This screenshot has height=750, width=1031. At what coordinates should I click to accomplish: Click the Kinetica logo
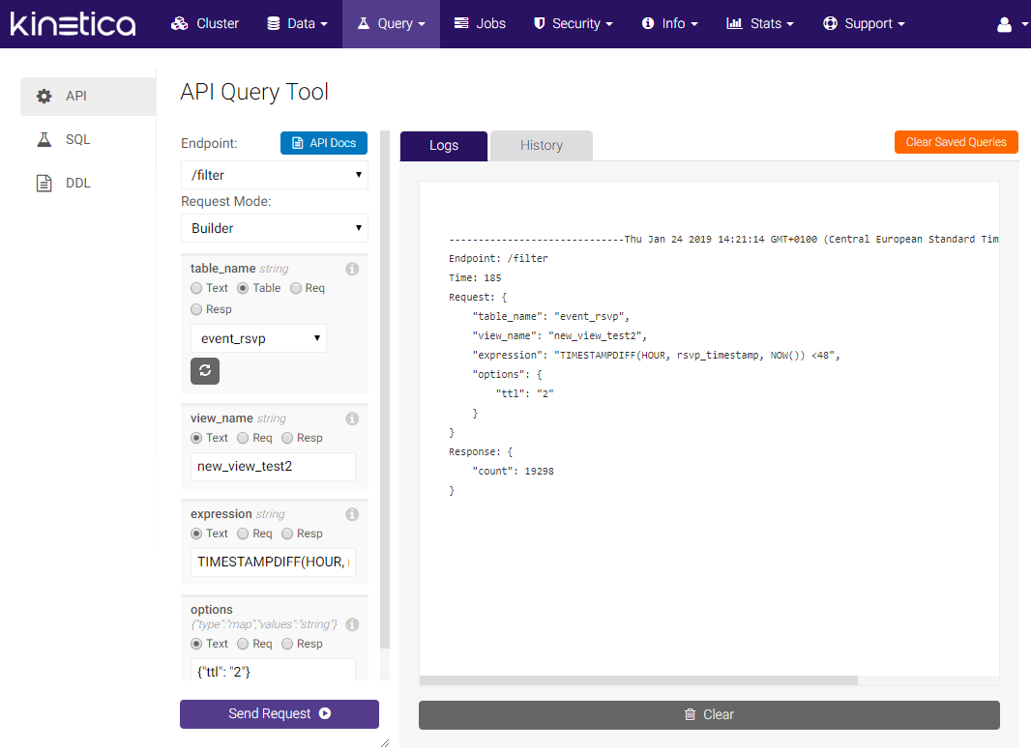point(73,23)
